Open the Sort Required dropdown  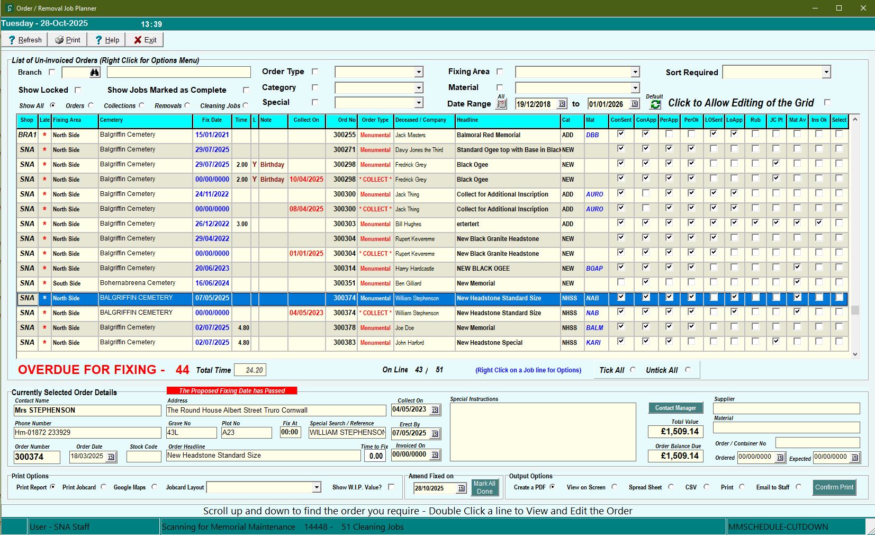click(x=826, y=72)
